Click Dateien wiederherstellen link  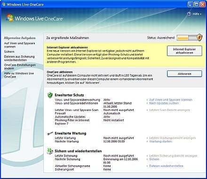coord(166,166)
